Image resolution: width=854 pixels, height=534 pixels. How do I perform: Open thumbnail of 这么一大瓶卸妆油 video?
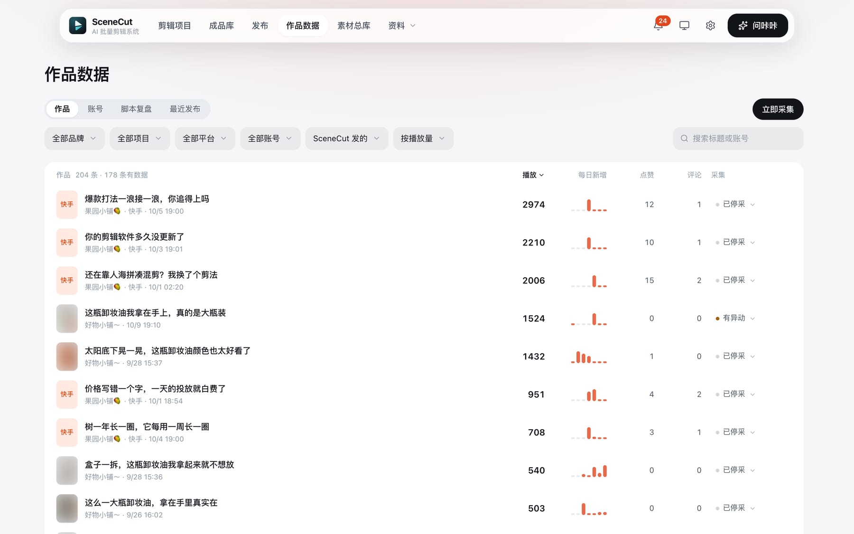coord(67,508)
